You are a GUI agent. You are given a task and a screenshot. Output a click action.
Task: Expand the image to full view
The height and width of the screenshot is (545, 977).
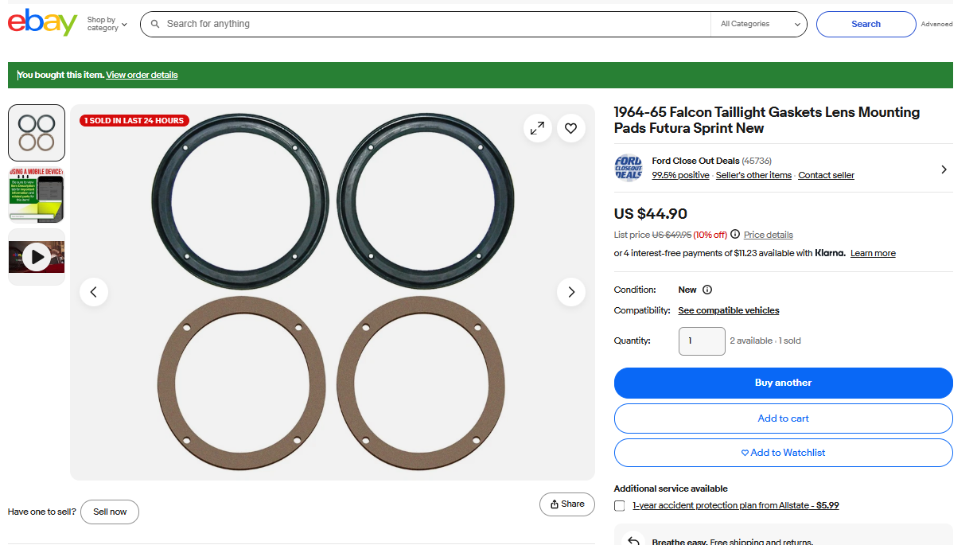pos(537,128)
